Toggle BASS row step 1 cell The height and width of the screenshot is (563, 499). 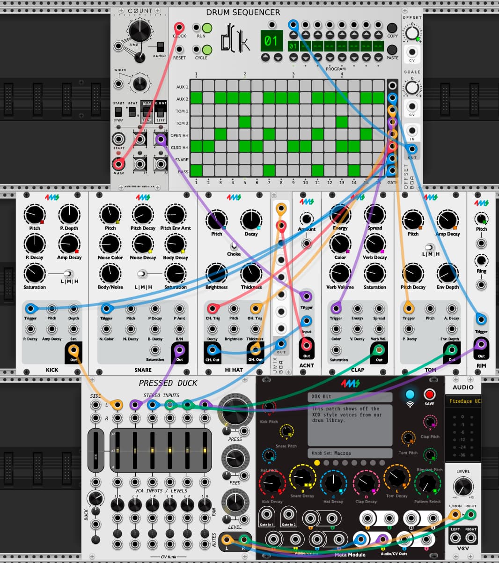tap(196, 170)
